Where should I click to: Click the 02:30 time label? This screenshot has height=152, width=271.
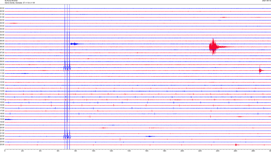point(2,23)
